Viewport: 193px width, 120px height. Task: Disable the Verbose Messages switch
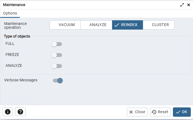pos(58,81)
